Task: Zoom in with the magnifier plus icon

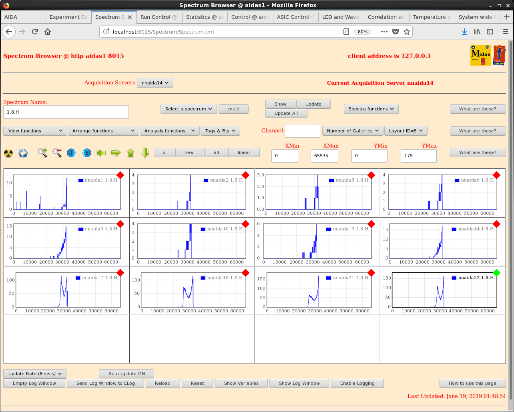Action: tap(42, 153)
